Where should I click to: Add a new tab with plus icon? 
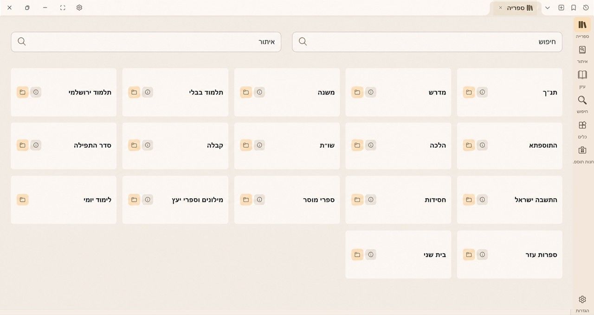click(x=561, y=8)
